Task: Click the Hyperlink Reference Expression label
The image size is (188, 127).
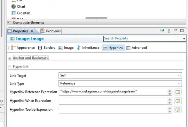Action: (x=33, y=92)
